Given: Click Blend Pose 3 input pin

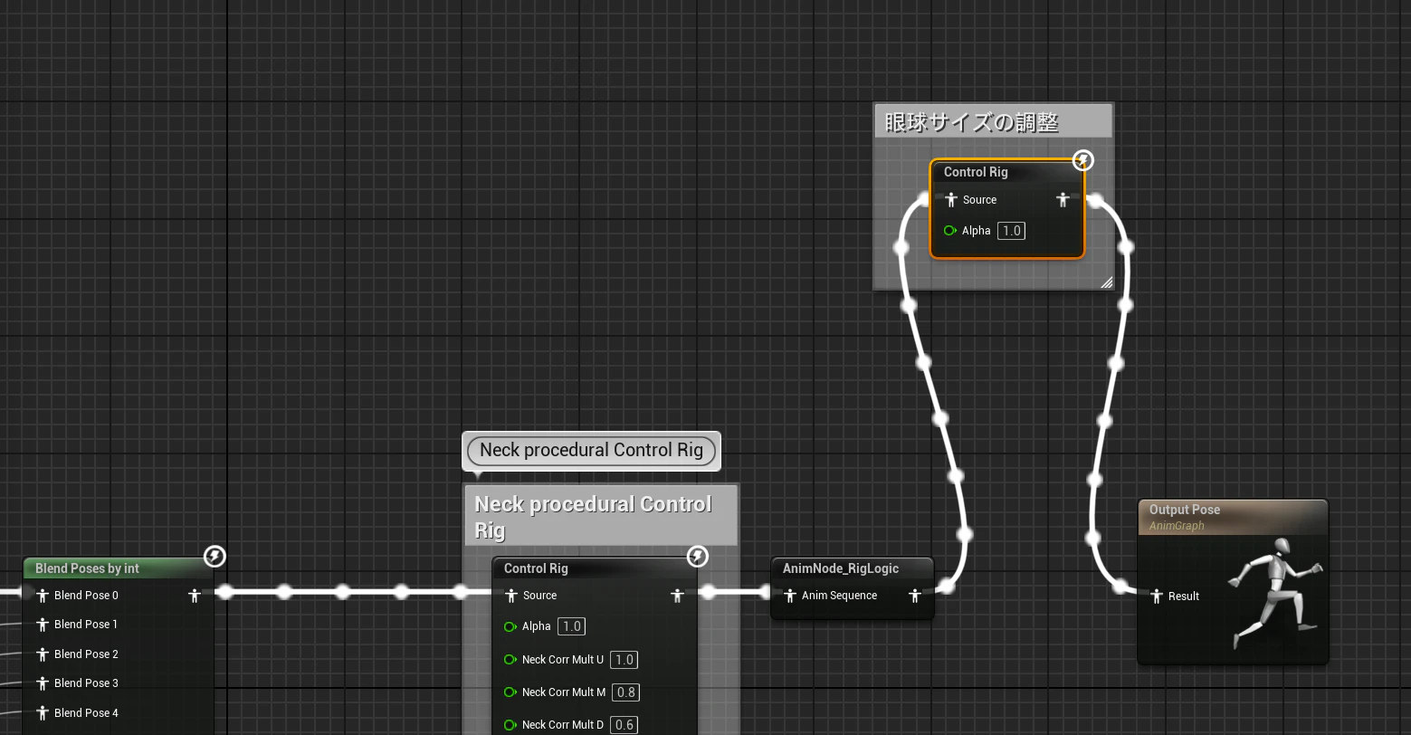Looking at the screenshot, I should (42, 683).
